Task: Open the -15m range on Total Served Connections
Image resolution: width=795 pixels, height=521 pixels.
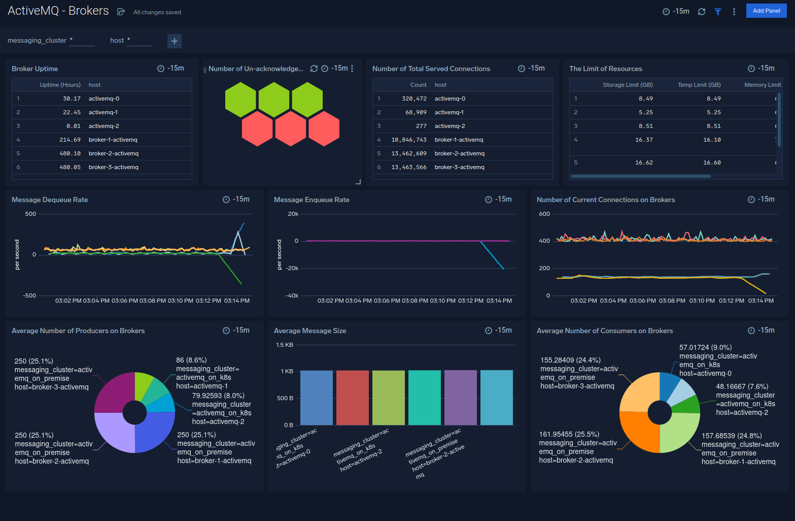Action: pos(521,68)
